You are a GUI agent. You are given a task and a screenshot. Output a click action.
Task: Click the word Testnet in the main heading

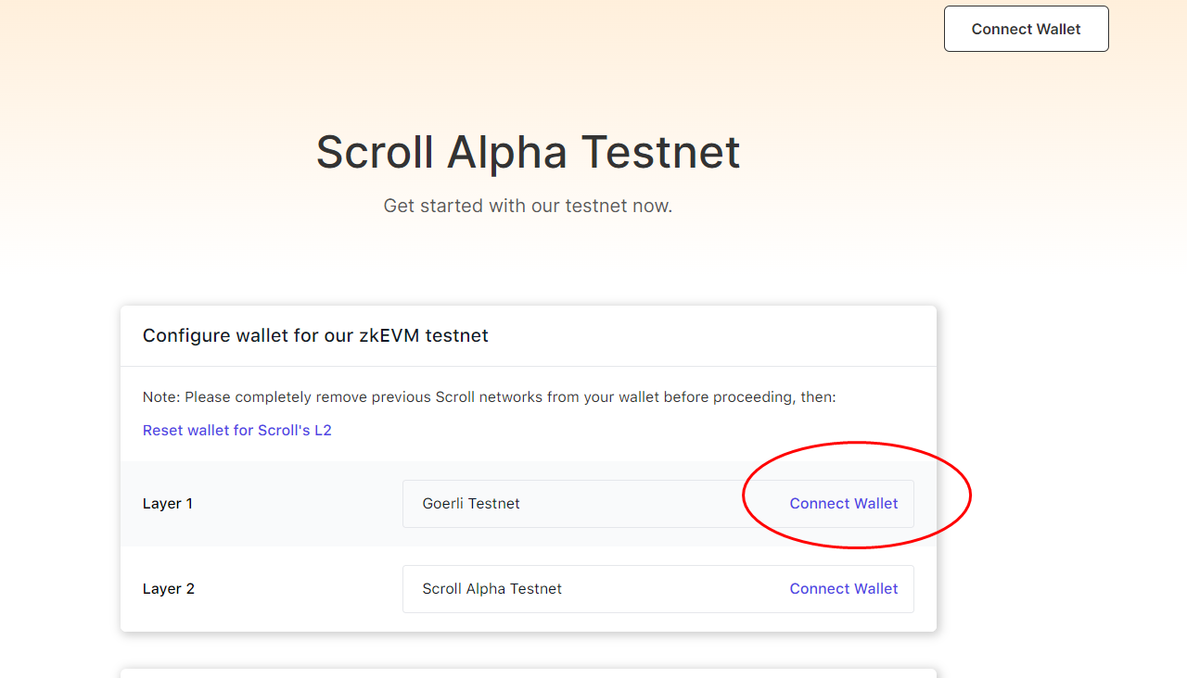(x=660, y=153)
